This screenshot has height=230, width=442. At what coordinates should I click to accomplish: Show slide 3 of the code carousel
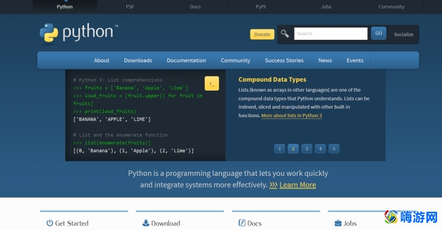pyautogui.click(x=307, y=149)
